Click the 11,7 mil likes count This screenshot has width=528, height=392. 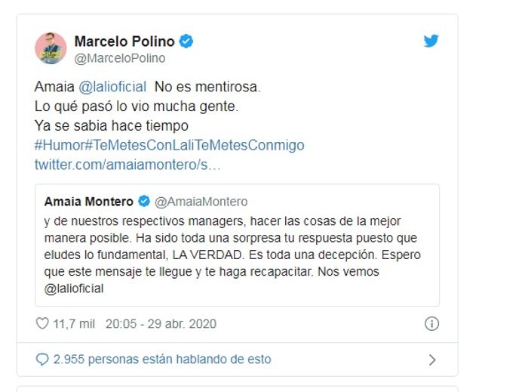74,324
